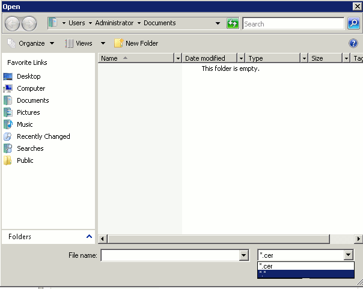
Task: Click in the File name input field
Action: pyautogui.click(x=169, y=255)
